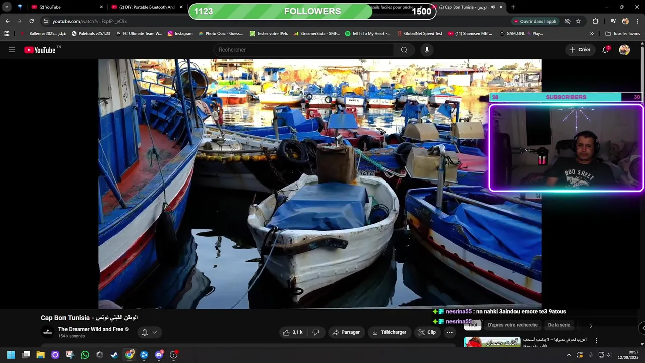
Task: Open the Instagram bookmark
Action: point(180,34)
